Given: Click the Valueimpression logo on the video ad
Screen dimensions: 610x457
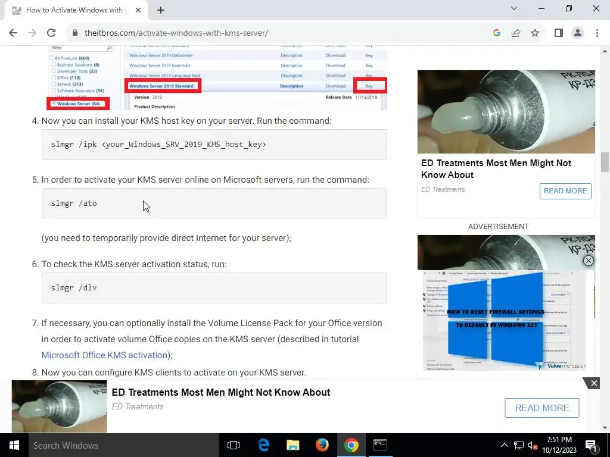Looking at the screenshot, I should tap(561, 366).
